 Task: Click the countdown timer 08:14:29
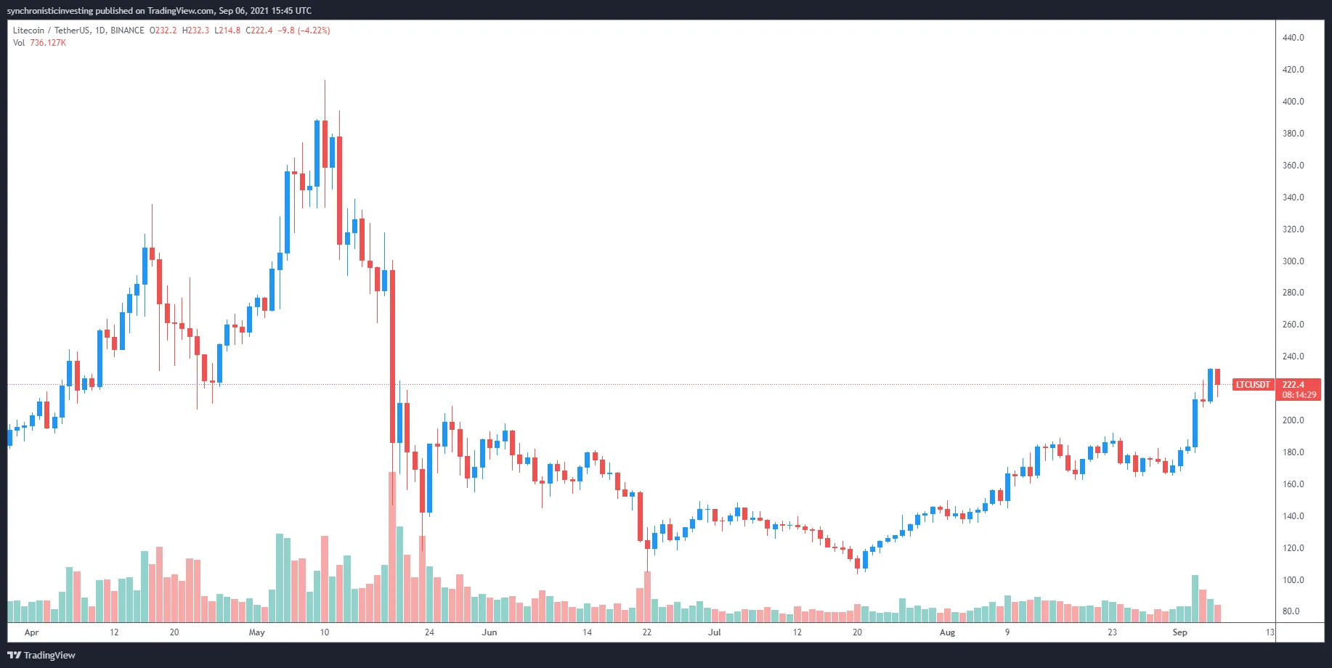(1299, 395)
